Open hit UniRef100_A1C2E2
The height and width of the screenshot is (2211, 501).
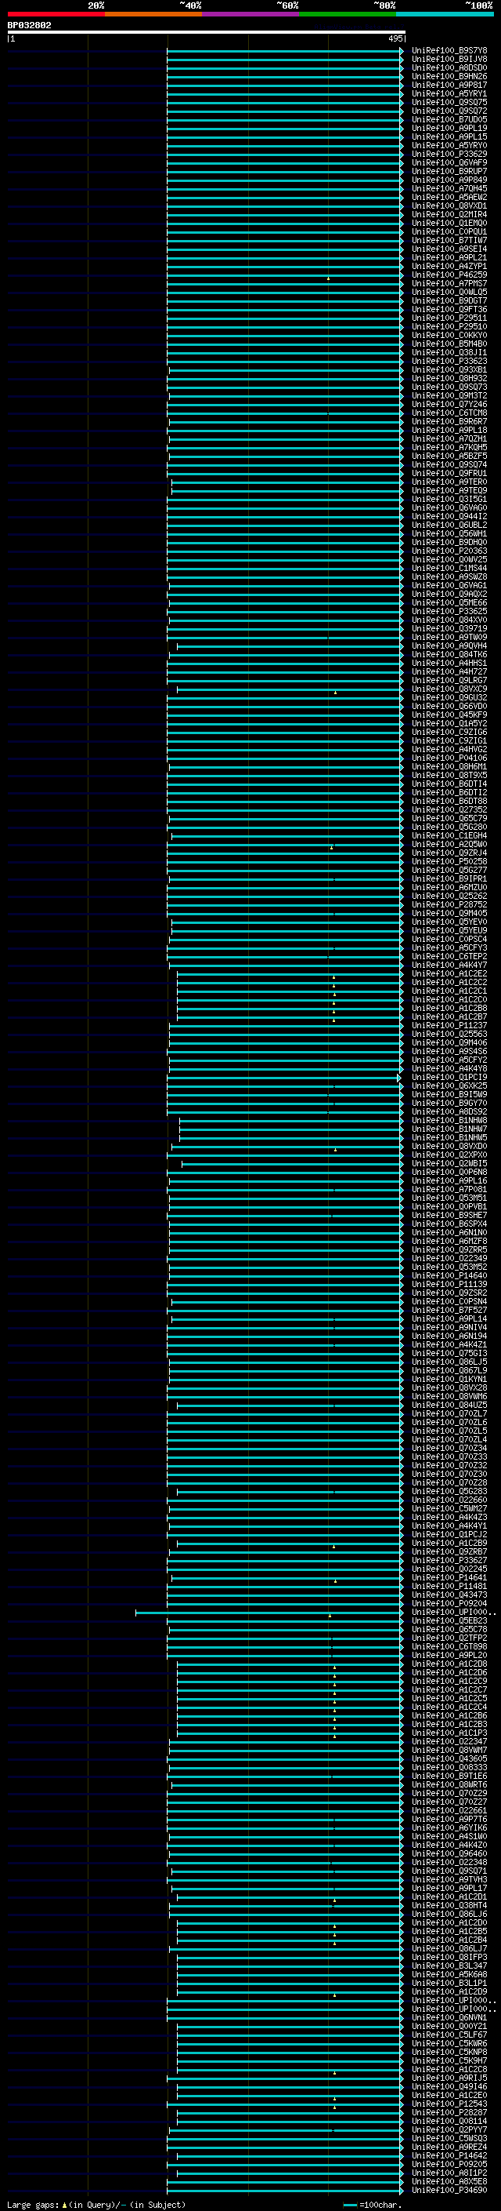[x=449, y=974]
